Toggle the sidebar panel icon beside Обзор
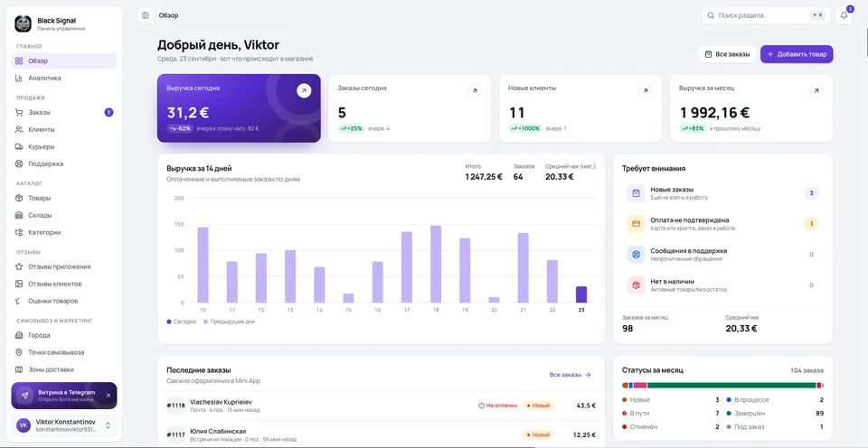 (146, 15)
